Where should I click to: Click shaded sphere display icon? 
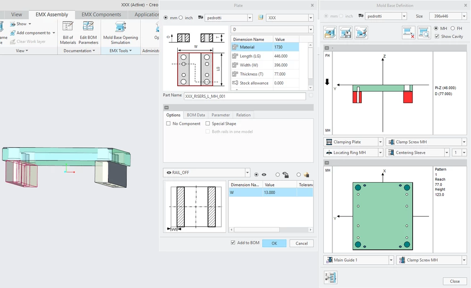tap(306, 175)
